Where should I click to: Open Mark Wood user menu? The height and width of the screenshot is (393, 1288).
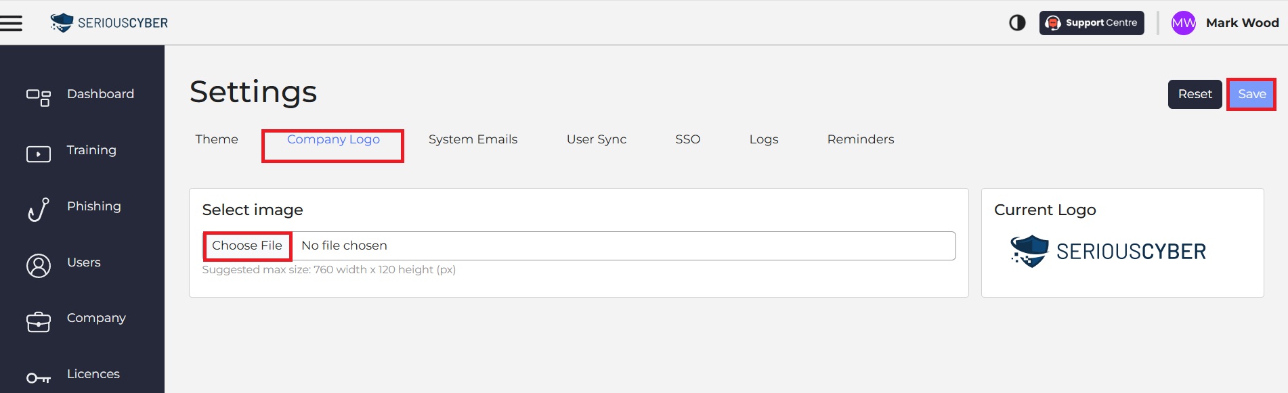pyautogui.click(x=1242, y=23)
